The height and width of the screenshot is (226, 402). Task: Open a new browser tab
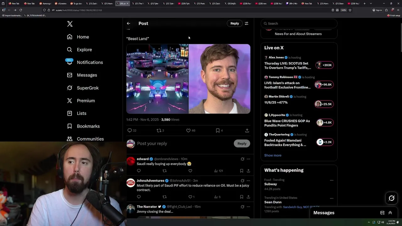click(x=364, y=3)
